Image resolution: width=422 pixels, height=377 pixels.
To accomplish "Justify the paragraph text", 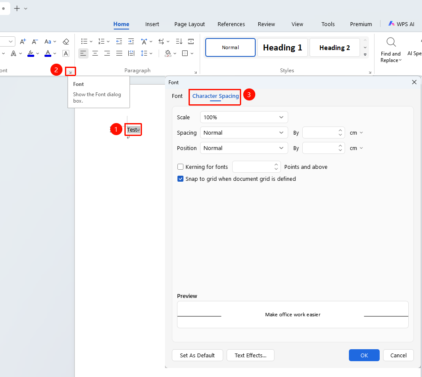I will coord(119,53).
